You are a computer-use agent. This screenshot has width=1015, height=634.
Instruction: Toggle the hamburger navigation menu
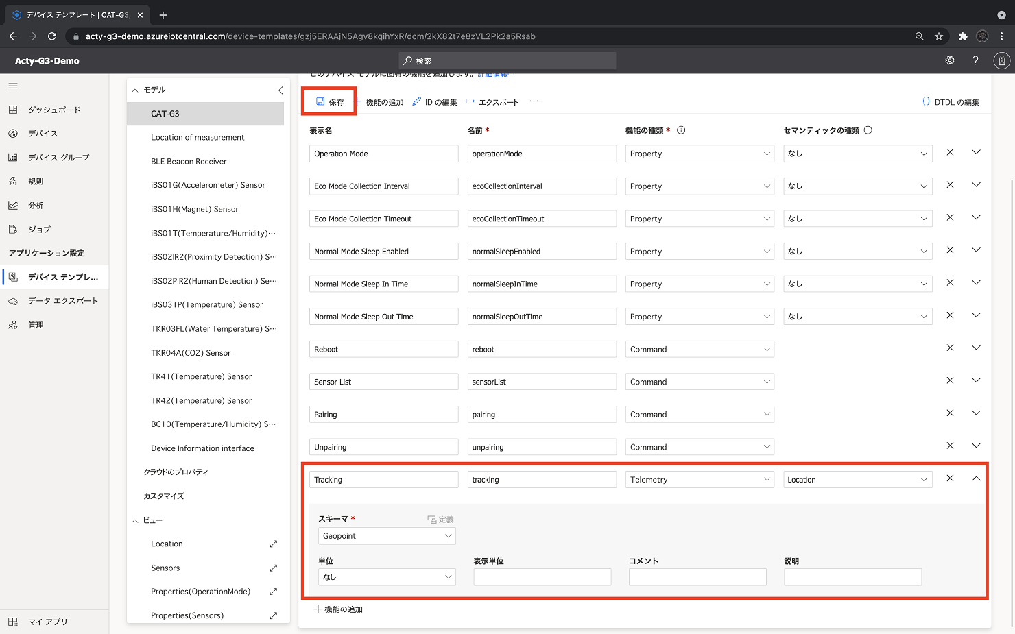13,86
